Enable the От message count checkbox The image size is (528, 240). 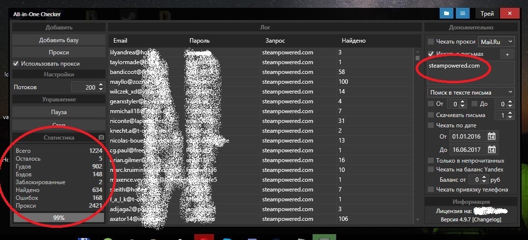[x=431, y=103]
